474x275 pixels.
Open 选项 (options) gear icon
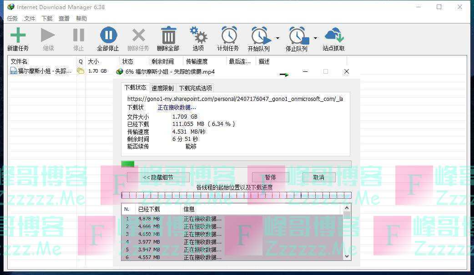(x=198, y=35)
